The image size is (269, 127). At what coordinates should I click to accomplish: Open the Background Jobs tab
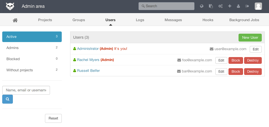pos(244,20)
